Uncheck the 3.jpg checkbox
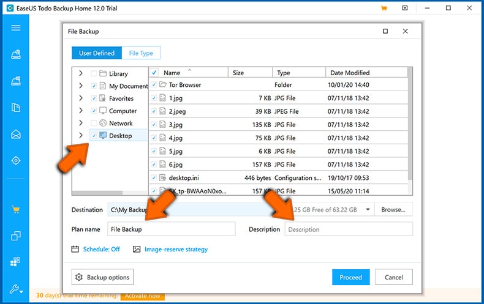 (154, 125)
